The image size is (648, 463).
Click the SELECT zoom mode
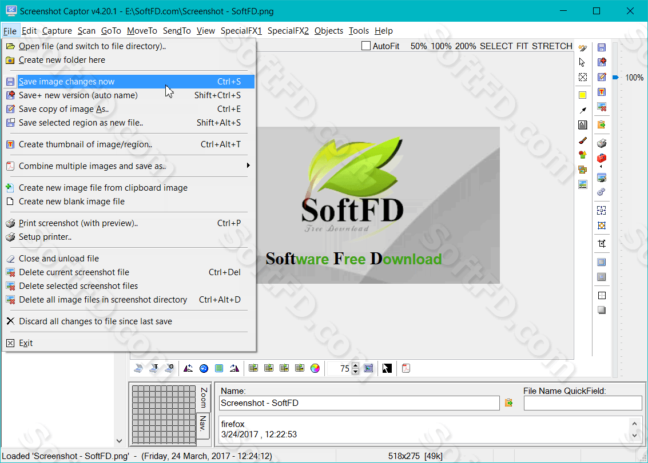pos(496,46)
